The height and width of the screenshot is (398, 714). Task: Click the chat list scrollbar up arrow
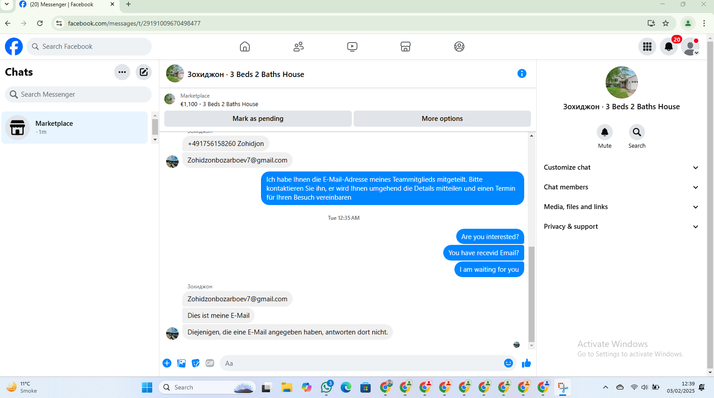(155, 115)
